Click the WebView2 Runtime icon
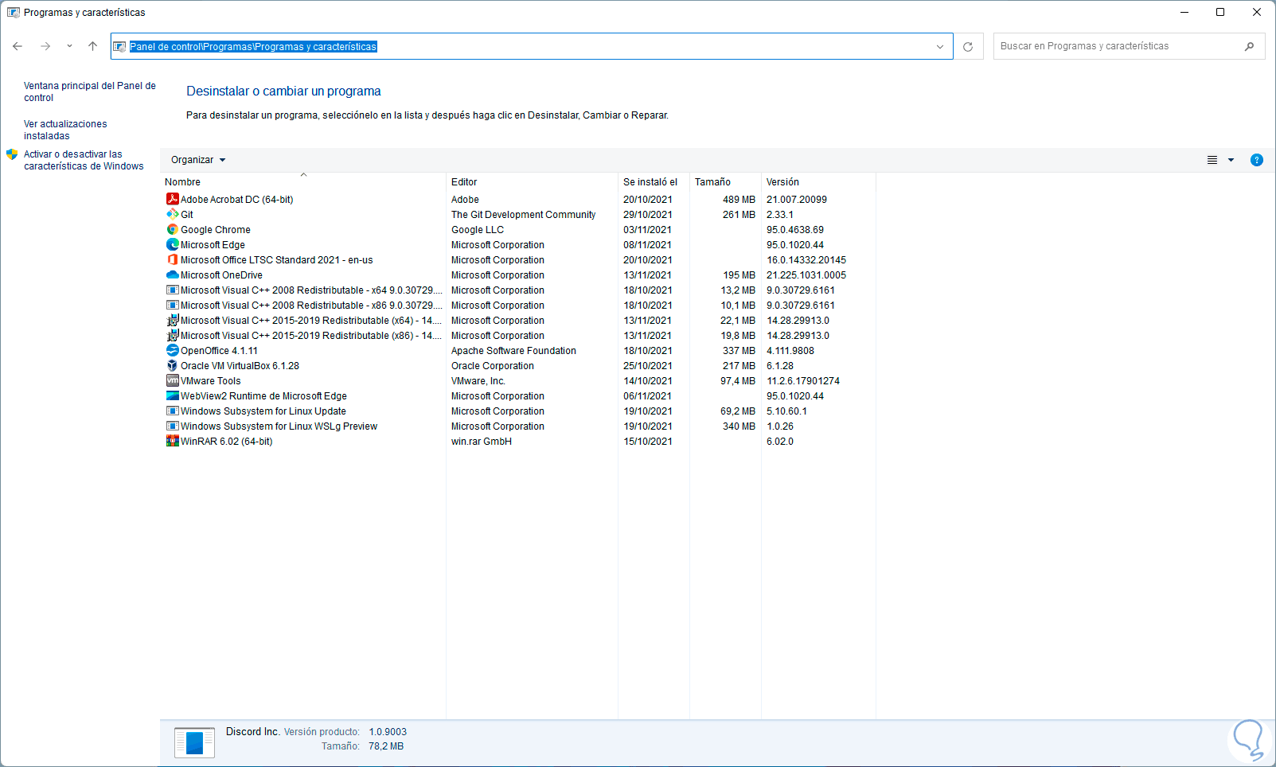The height and width of the screenshot is (767, 1276). [172, 395]
